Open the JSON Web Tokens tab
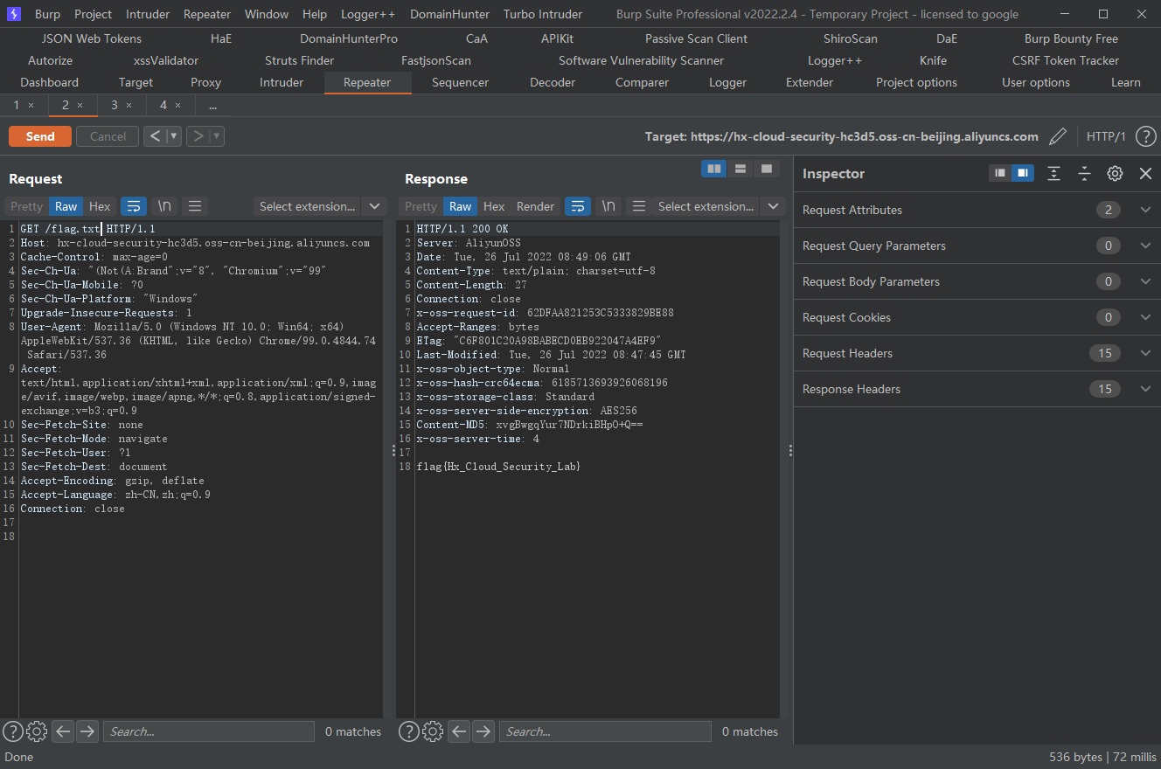The image size is (1161, 769). tap(92, 38)
